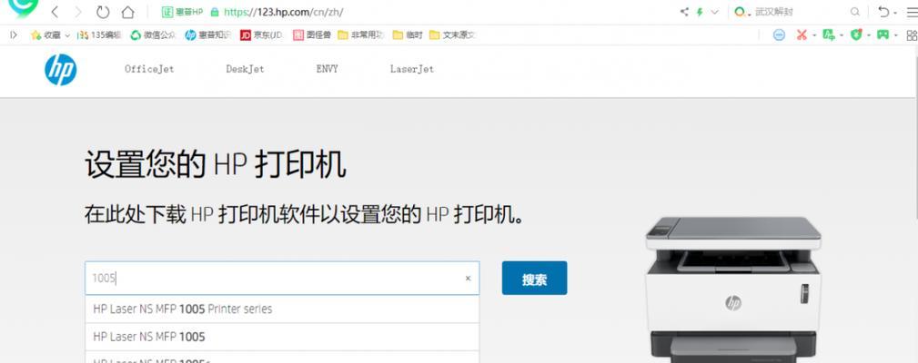The image size is (918, 363).
Task: Click the red scissors screenshot tool
Action: point(802,35)
